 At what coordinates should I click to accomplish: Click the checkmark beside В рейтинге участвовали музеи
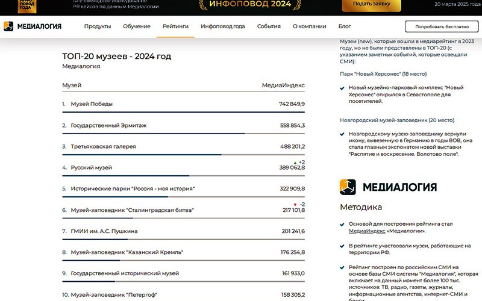point(342,246)
